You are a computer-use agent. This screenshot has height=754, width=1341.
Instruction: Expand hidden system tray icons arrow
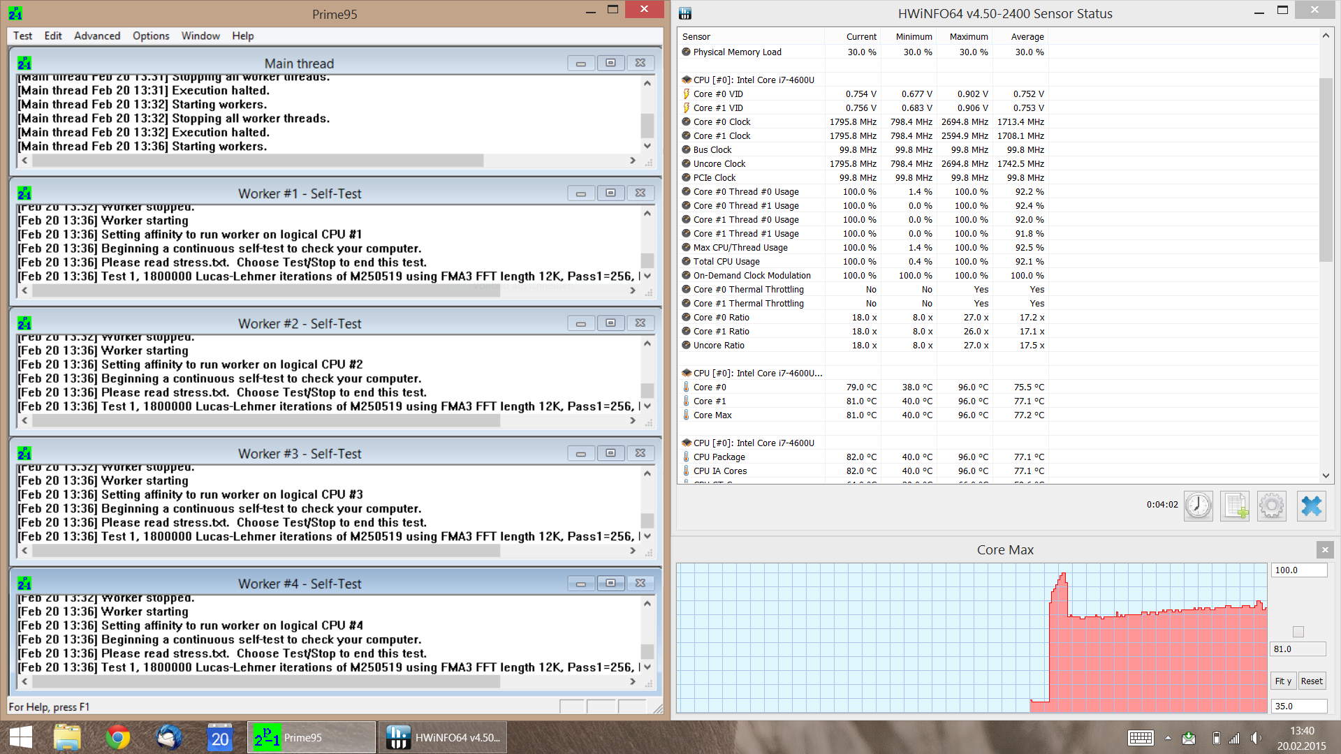point(1168,738)
